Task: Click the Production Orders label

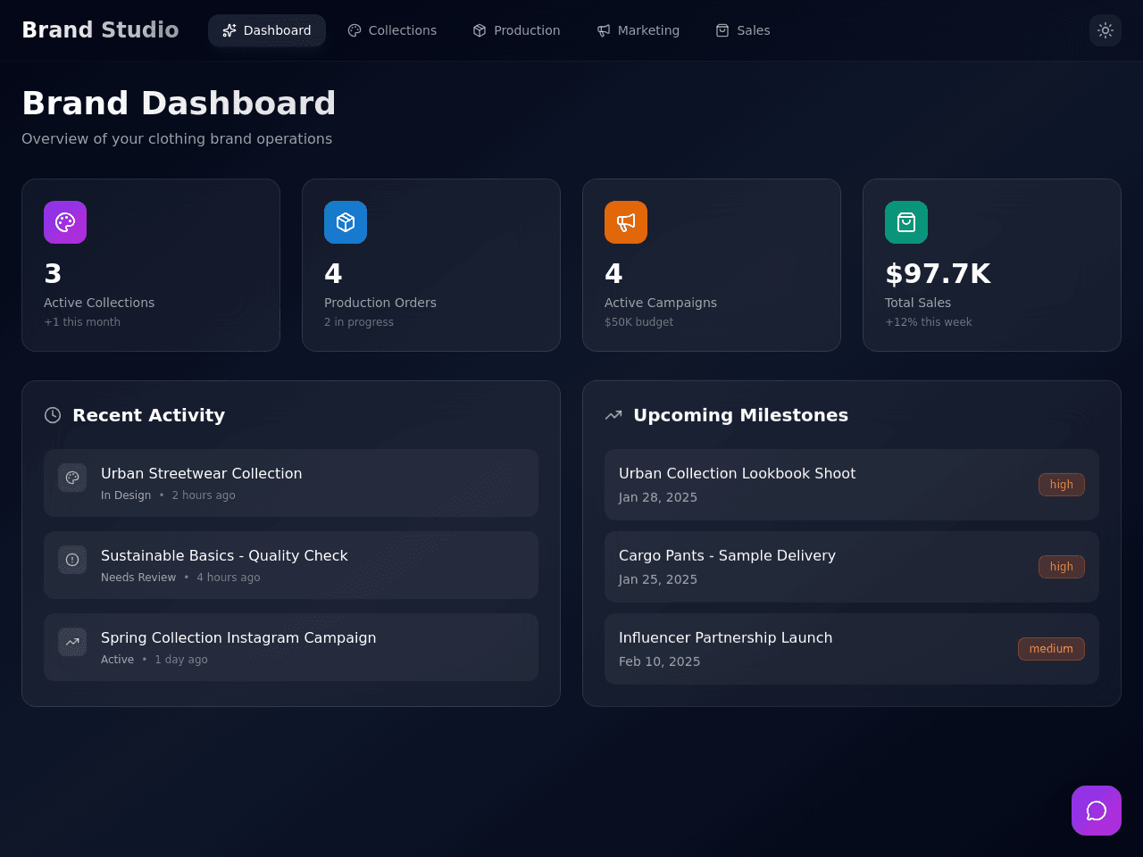Action: pos(380,303)
